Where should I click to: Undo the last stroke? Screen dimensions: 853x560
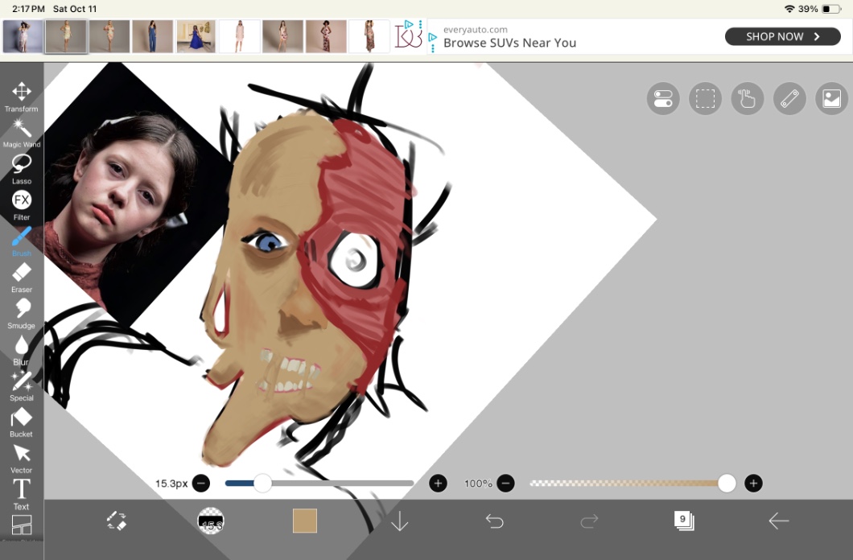494,521
